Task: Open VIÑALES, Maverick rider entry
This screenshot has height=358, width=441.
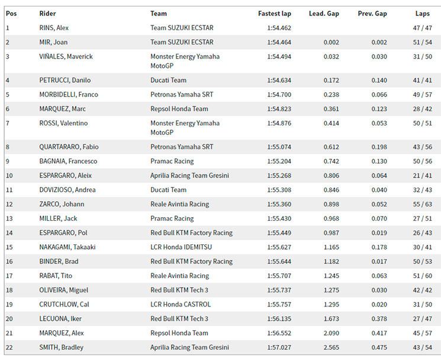Action: (66, 57)
